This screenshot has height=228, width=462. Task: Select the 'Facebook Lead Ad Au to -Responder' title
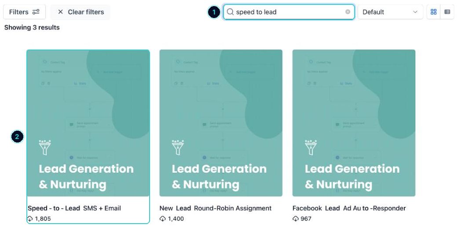tap(349, 208)
